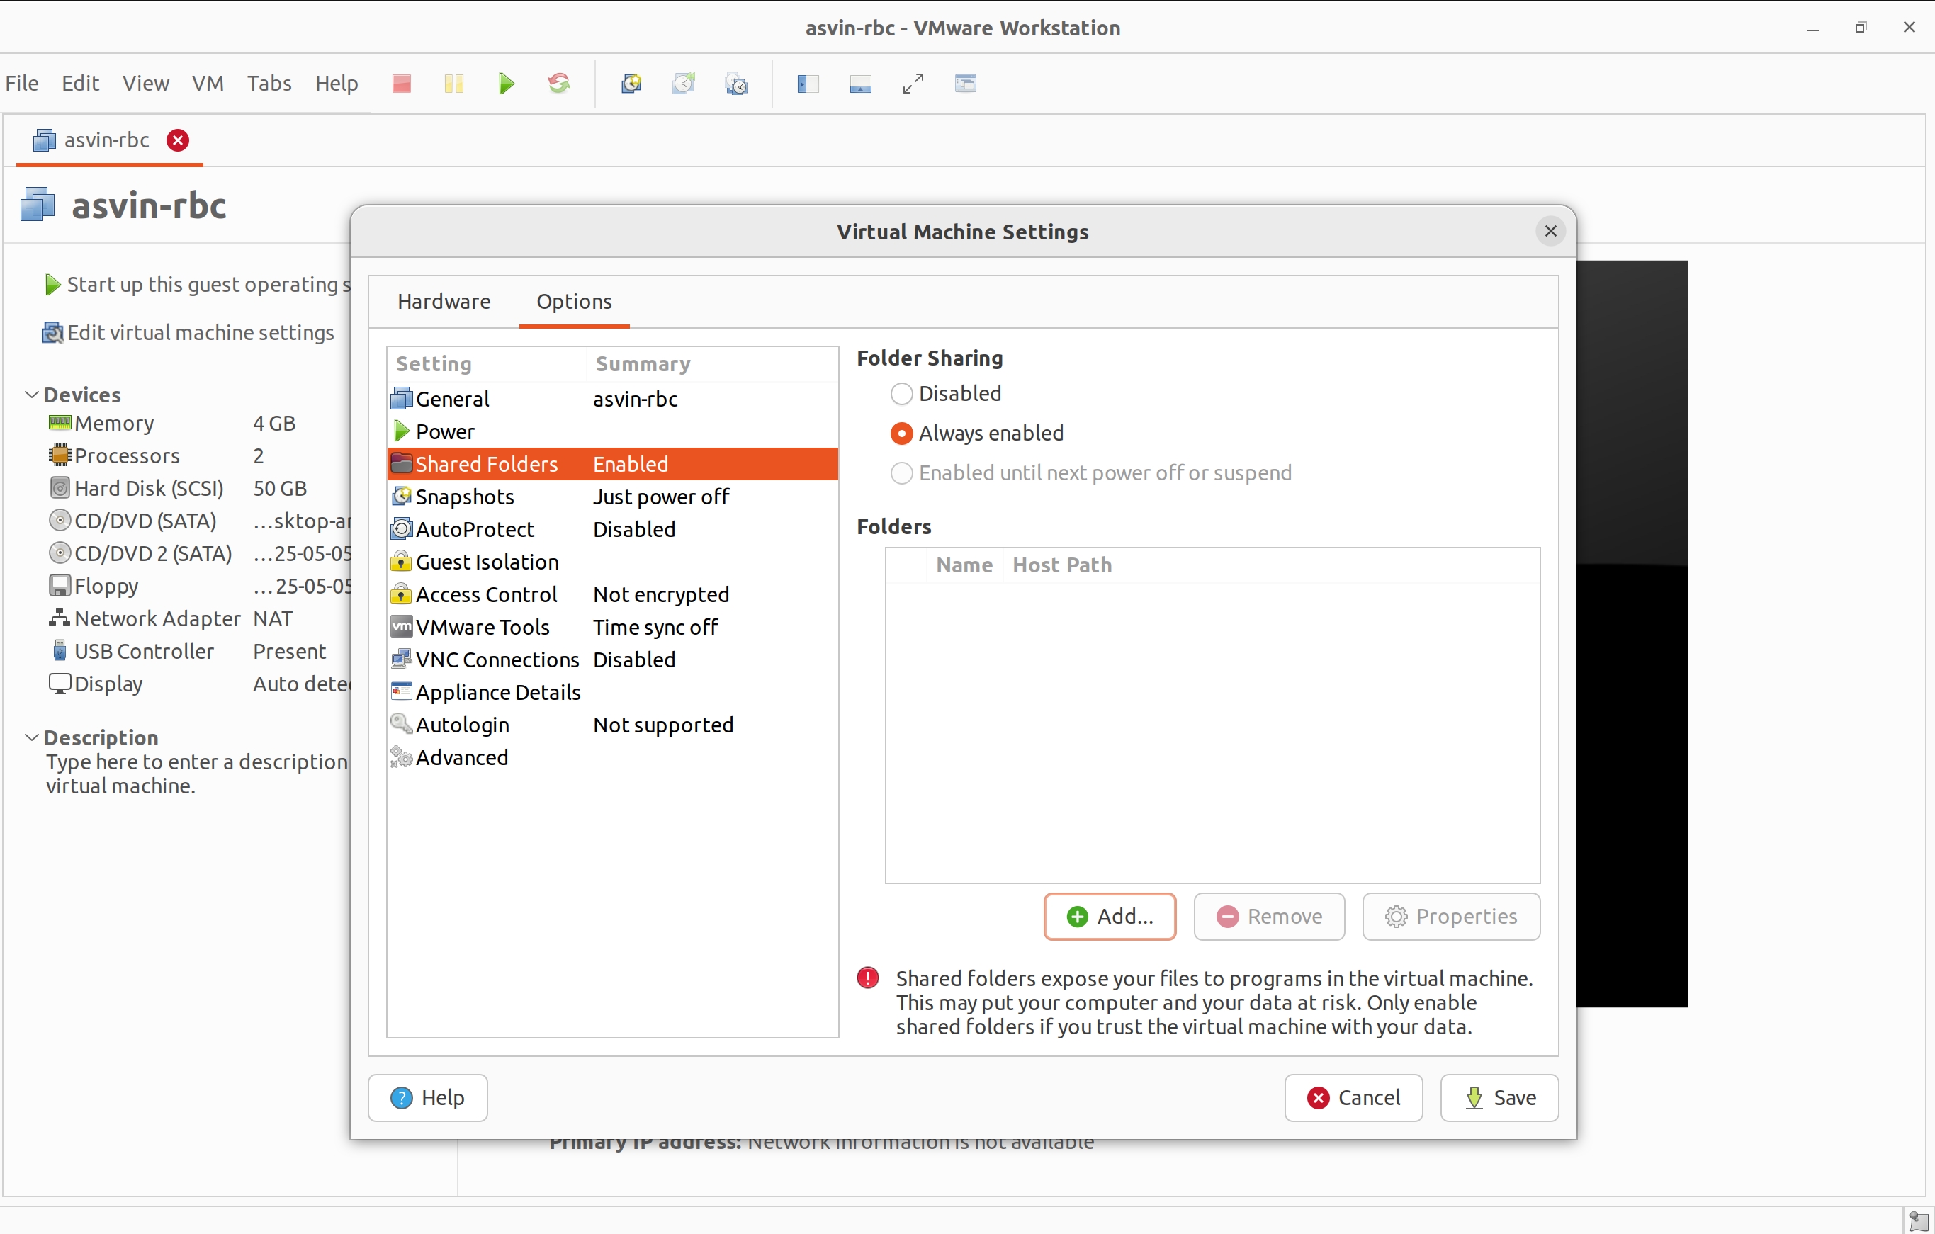Select the Advanced setting row

pyautogui.click(x=612, y=757)
